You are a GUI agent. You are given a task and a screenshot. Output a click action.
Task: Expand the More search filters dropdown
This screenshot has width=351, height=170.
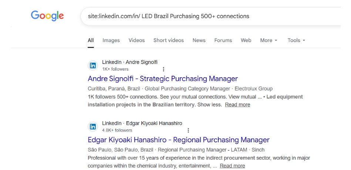269,40
